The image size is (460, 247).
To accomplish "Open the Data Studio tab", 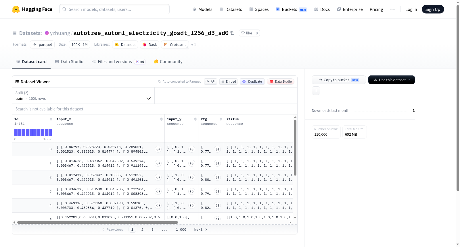I will click(x=69, y=62).
